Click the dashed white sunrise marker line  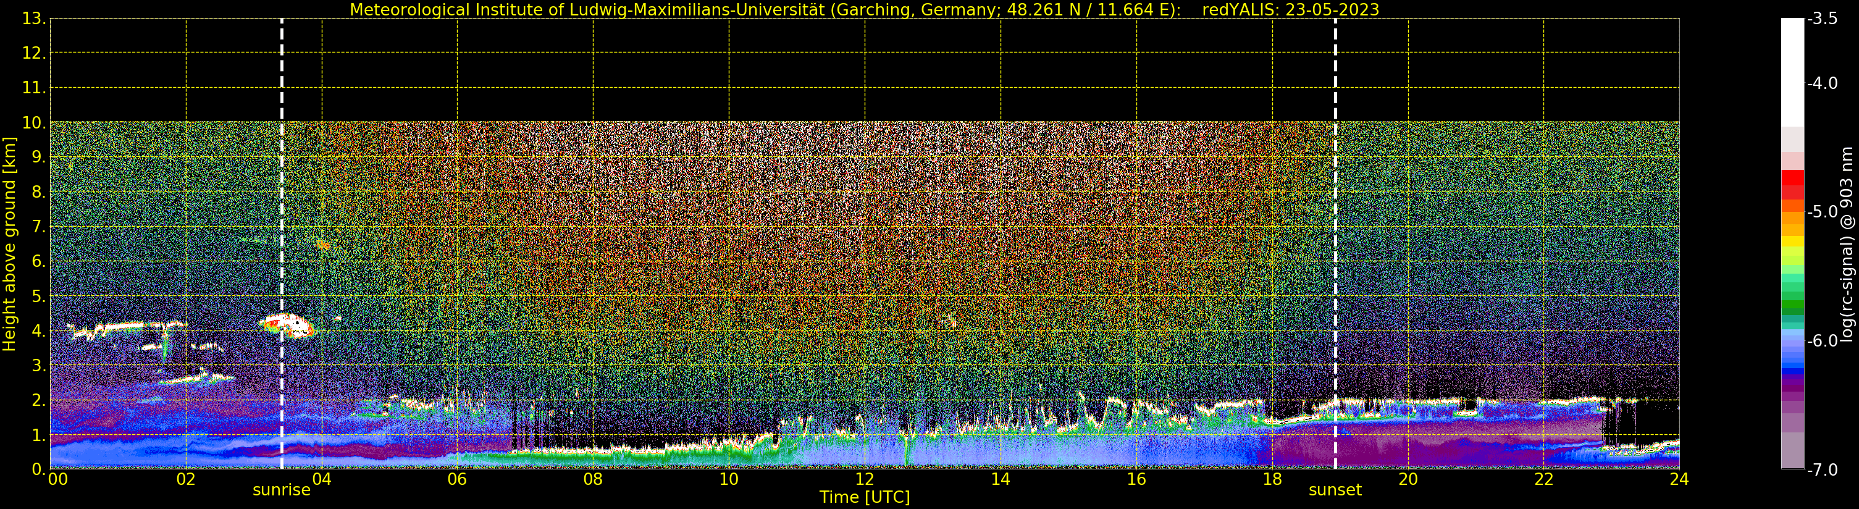click(x=282, y=244)
